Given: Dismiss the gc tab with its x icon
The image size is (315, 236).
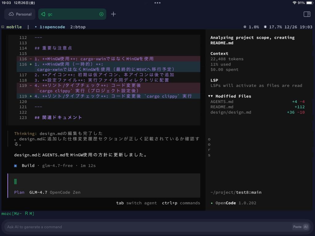Looking at the screenshot, I should tap(102, 14).
